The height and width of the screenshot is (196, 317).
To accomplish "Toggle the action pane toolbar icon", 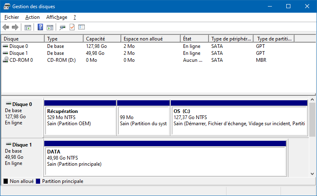I will coord(50,27).
